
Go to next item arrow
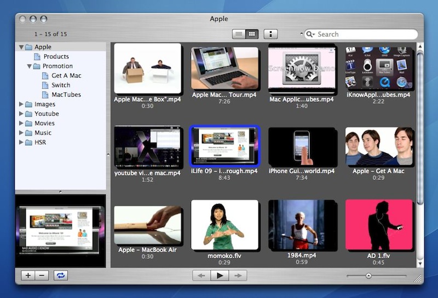click(x=238, y=276)
